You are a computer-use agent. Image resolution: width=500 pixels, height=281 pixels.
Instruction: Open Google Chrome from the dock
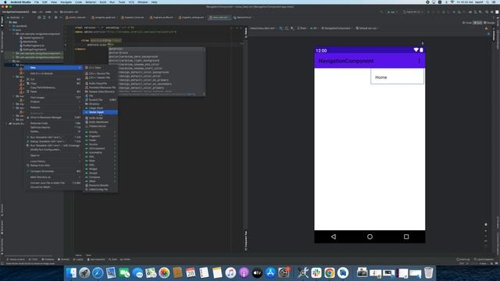click(x=330, y=272)
